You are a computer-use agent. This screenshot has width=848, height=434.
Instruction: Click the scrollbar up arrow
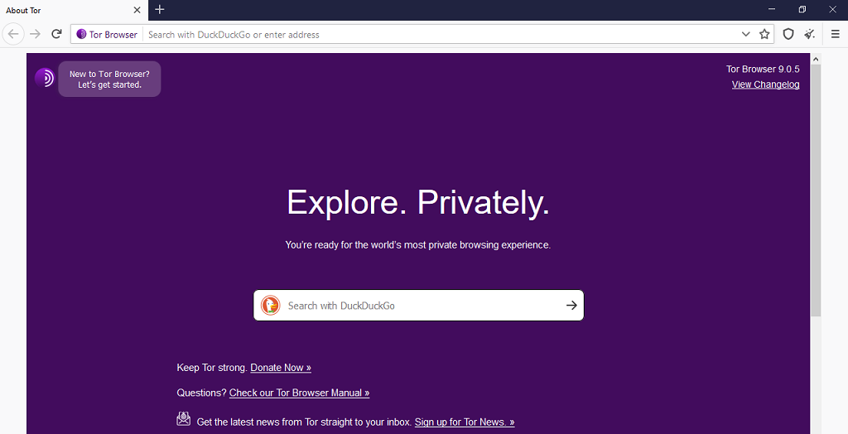coord(816,59)
